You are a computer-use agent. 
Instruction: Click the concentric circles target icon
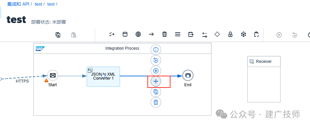click(x=138, y=34)
